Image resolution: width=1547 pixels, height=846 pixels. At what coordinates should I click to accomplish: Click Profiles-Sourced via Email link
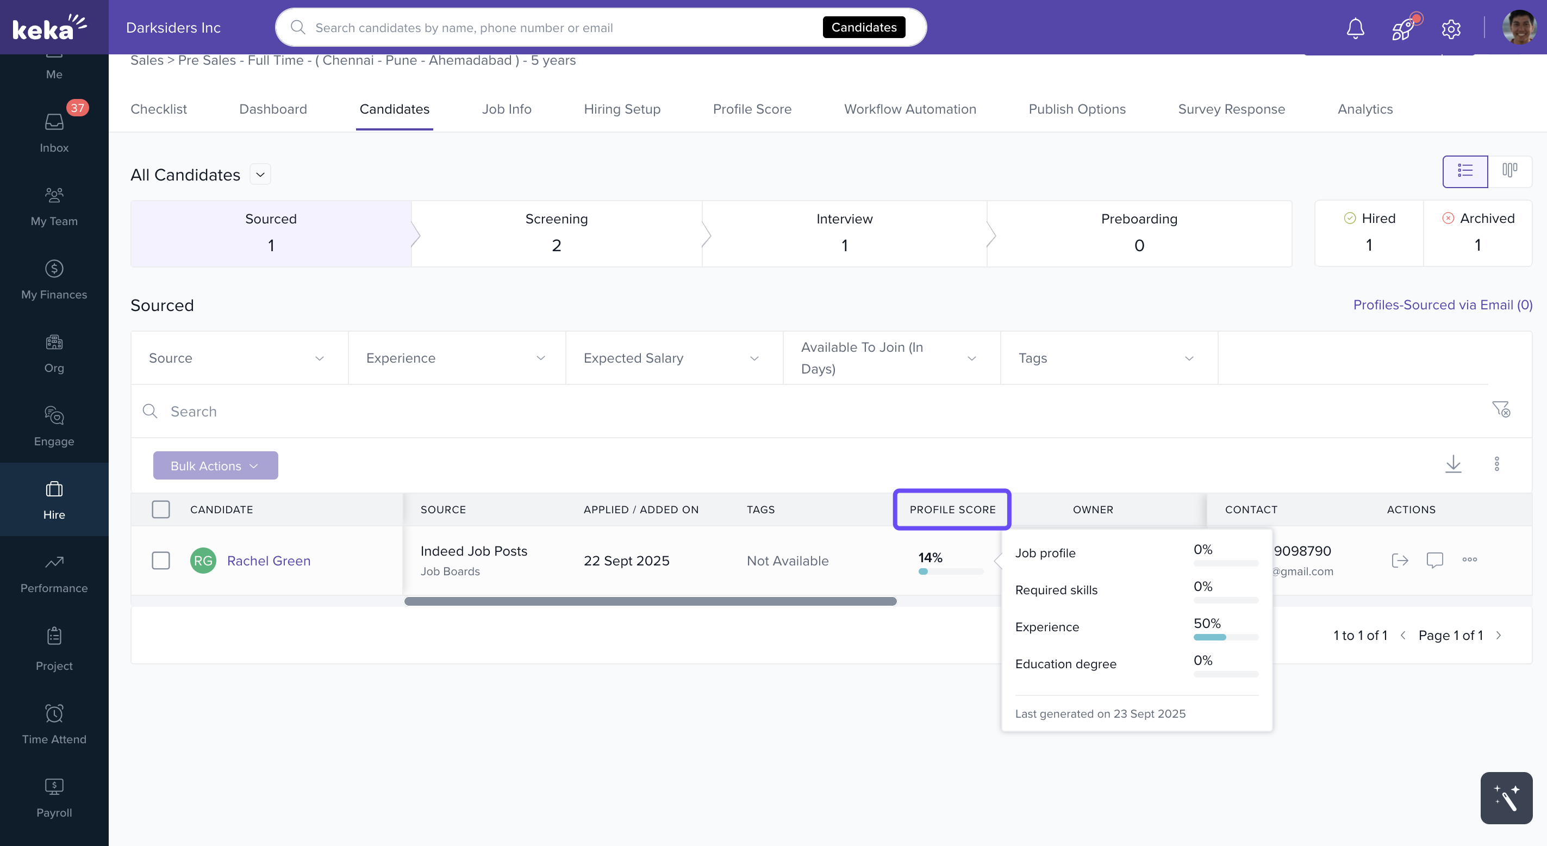(x=1442, y=304)
